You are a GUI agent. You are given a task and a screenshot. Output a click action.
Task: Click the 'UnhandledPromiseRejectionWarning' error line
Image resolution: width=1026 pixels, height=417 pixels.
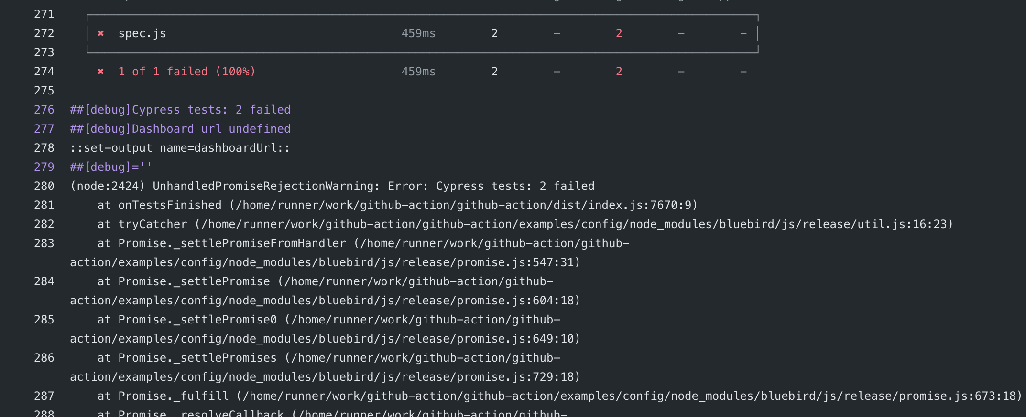tap(332, 186)
